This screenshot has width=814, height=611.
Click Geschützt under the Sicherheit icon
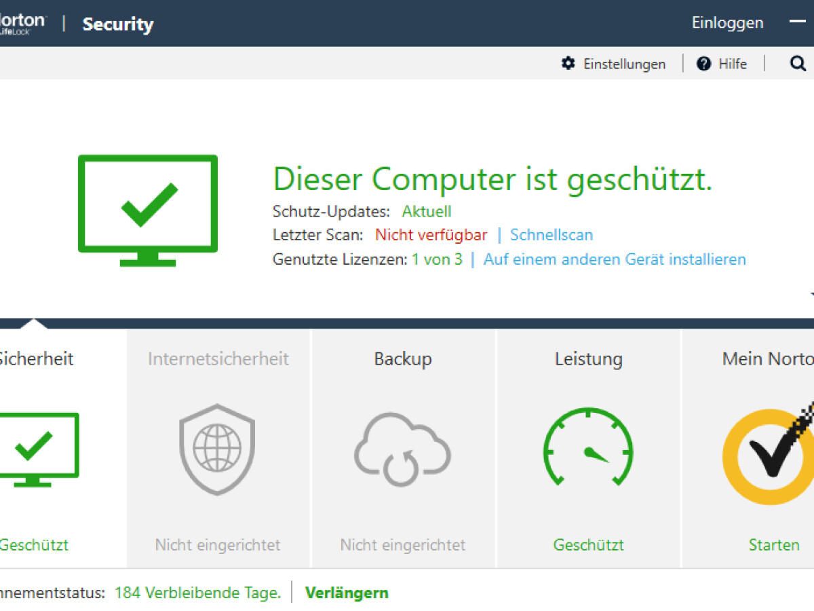pos(34,544)
